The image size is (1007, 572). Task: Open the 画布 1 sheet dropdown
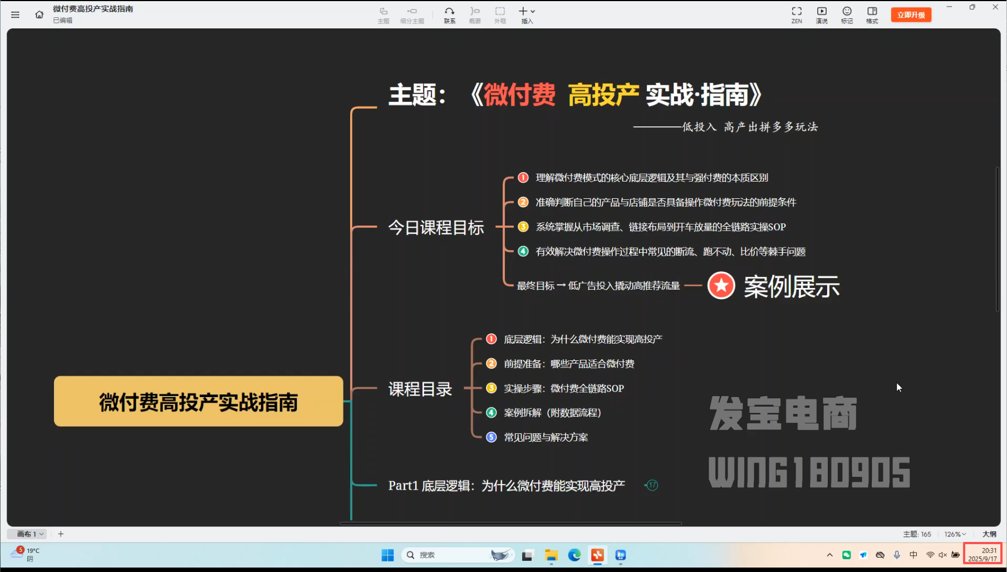point(42,534)
